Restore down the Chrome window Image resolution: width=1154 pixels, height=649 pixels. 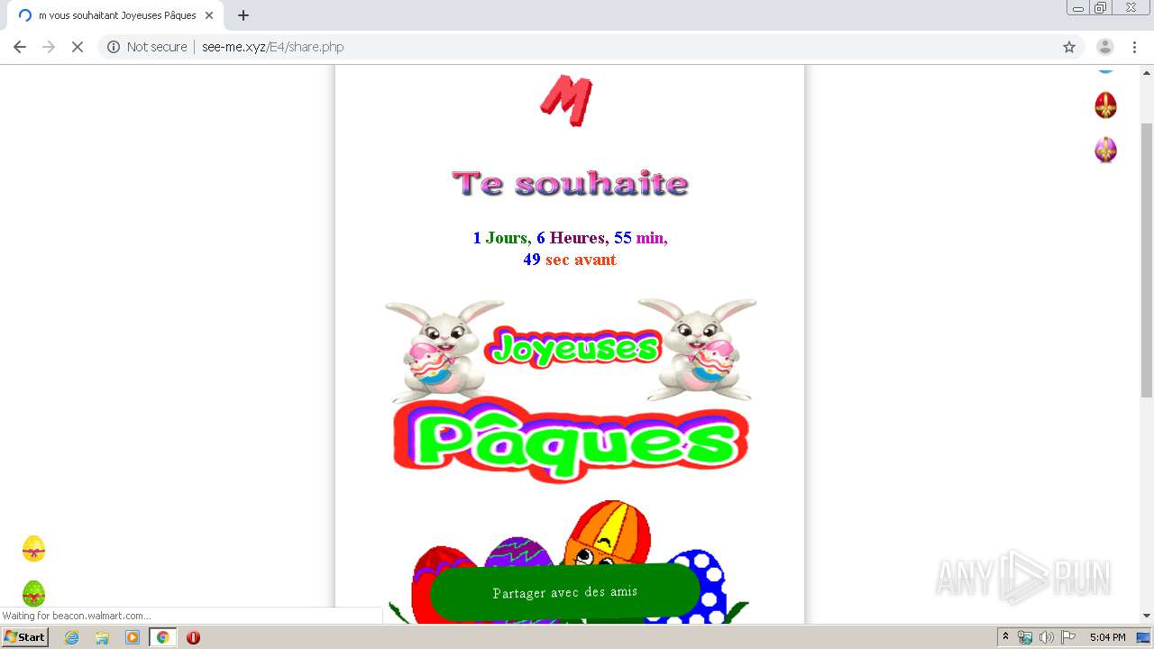pos(1101,7)
